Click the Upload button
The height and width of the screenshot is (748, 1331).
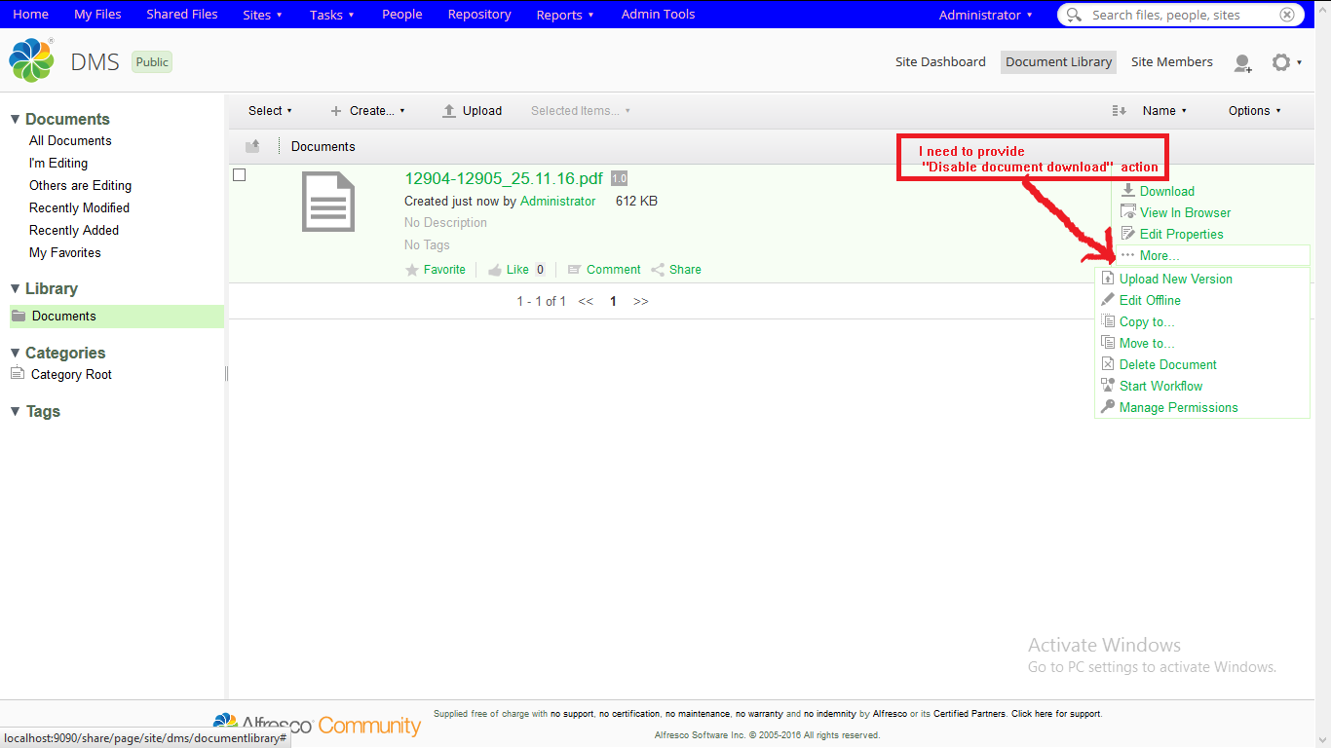pyautogui.click(x=473, y=111)
